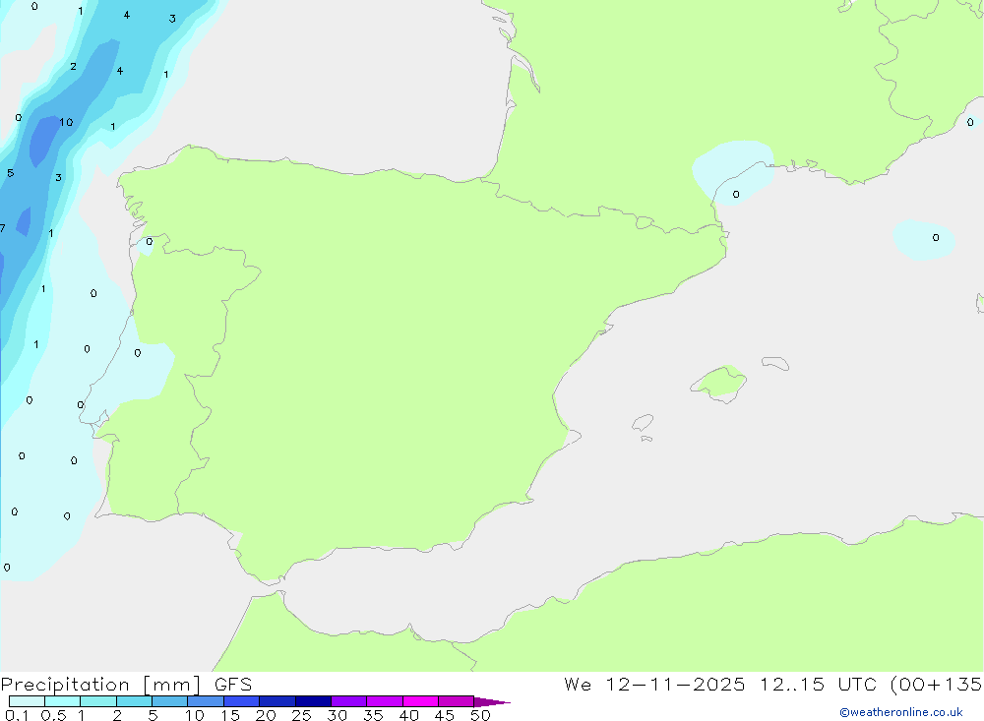Choose the 15–20 mm legend color swatch
The image size is (984, 721).
pos(241,701)
